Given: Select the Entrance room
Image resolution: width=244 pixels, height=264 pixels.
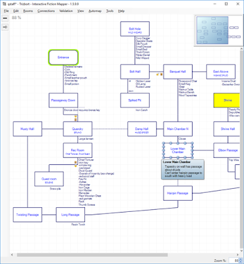Looking at the screenshot, I should point(63,57).
